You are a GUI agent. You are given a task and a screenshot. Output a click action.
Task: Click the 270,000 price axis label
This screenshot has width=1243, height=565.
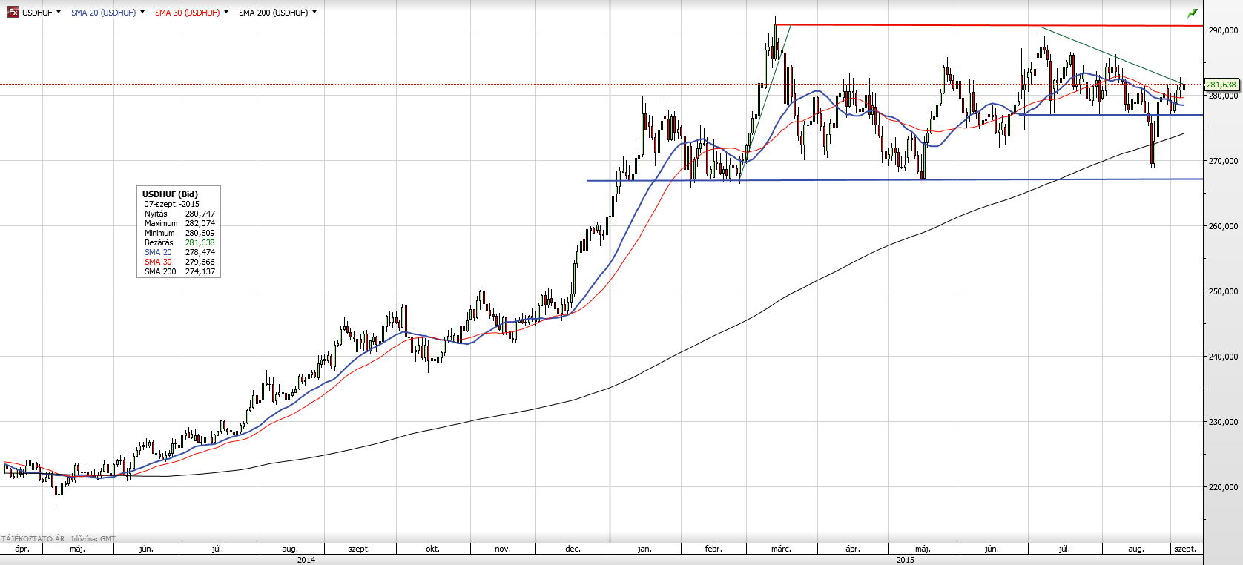(1224, 161)
